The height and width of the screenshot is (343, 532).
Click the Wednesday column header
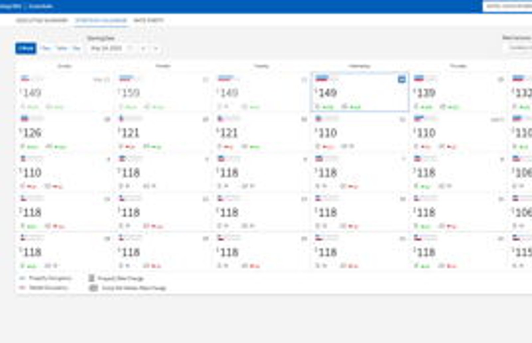(359, 66)
